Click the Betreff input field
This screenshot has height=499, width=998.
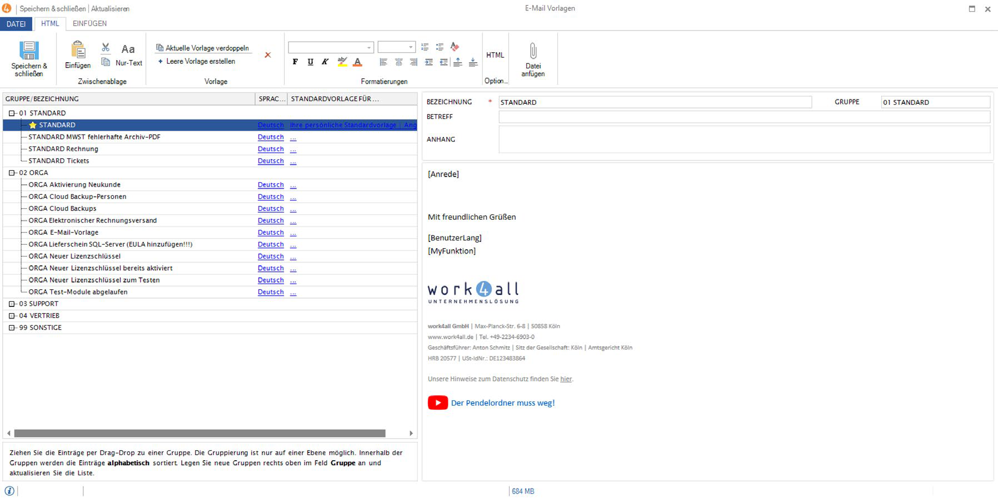[x=743, y=117]
